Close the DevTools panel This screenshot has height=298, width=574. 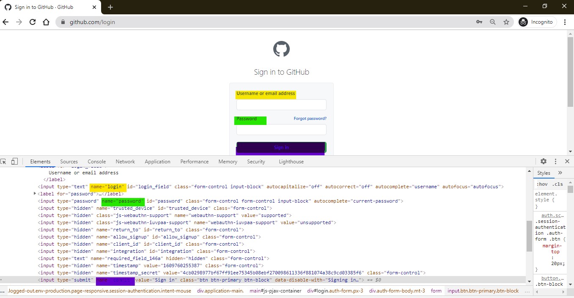[567, 161]
